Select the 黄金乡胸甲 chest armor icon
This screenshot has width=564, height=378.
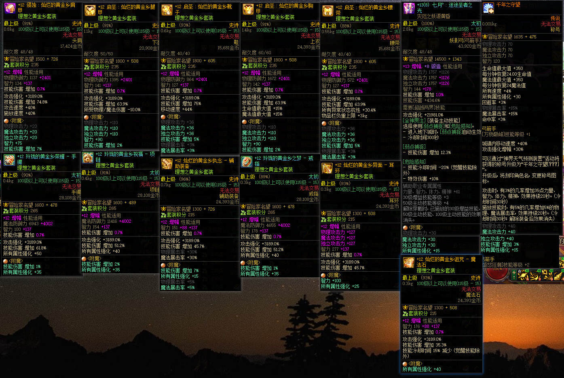248,9
